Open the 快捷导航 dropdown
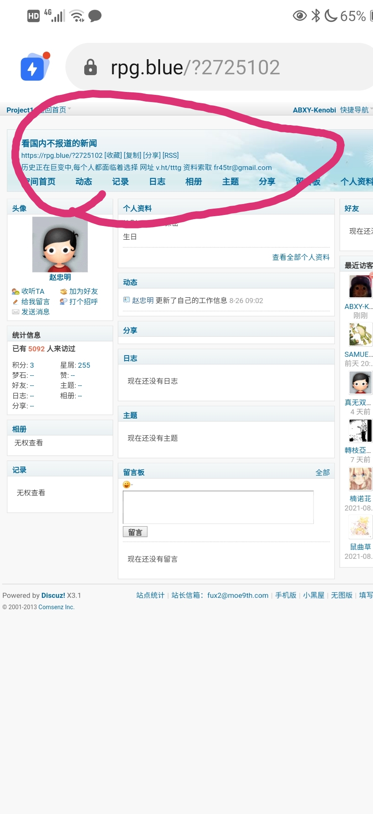 point(356,110)
